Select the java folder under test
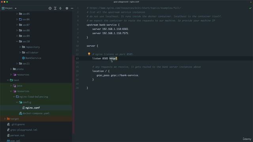The image size is (253, 142). (19, 86)
